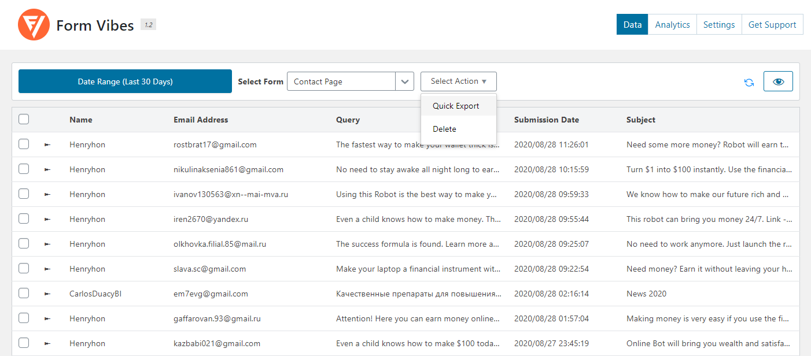Check the select-all checkbox in table header
The image size is (811, 356).
(24, 120)
